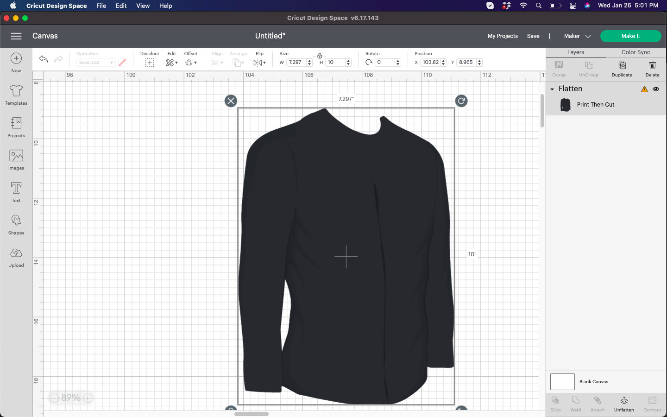Viewport: 667px width, 417px height.
Task: Delete the selected layer
Action: click(652, 69)
